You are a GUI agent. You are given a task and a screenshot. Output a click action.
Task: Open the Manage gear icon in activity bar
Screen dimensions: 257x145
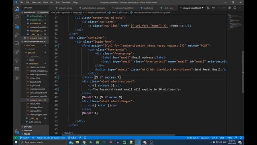click(17, 131)
